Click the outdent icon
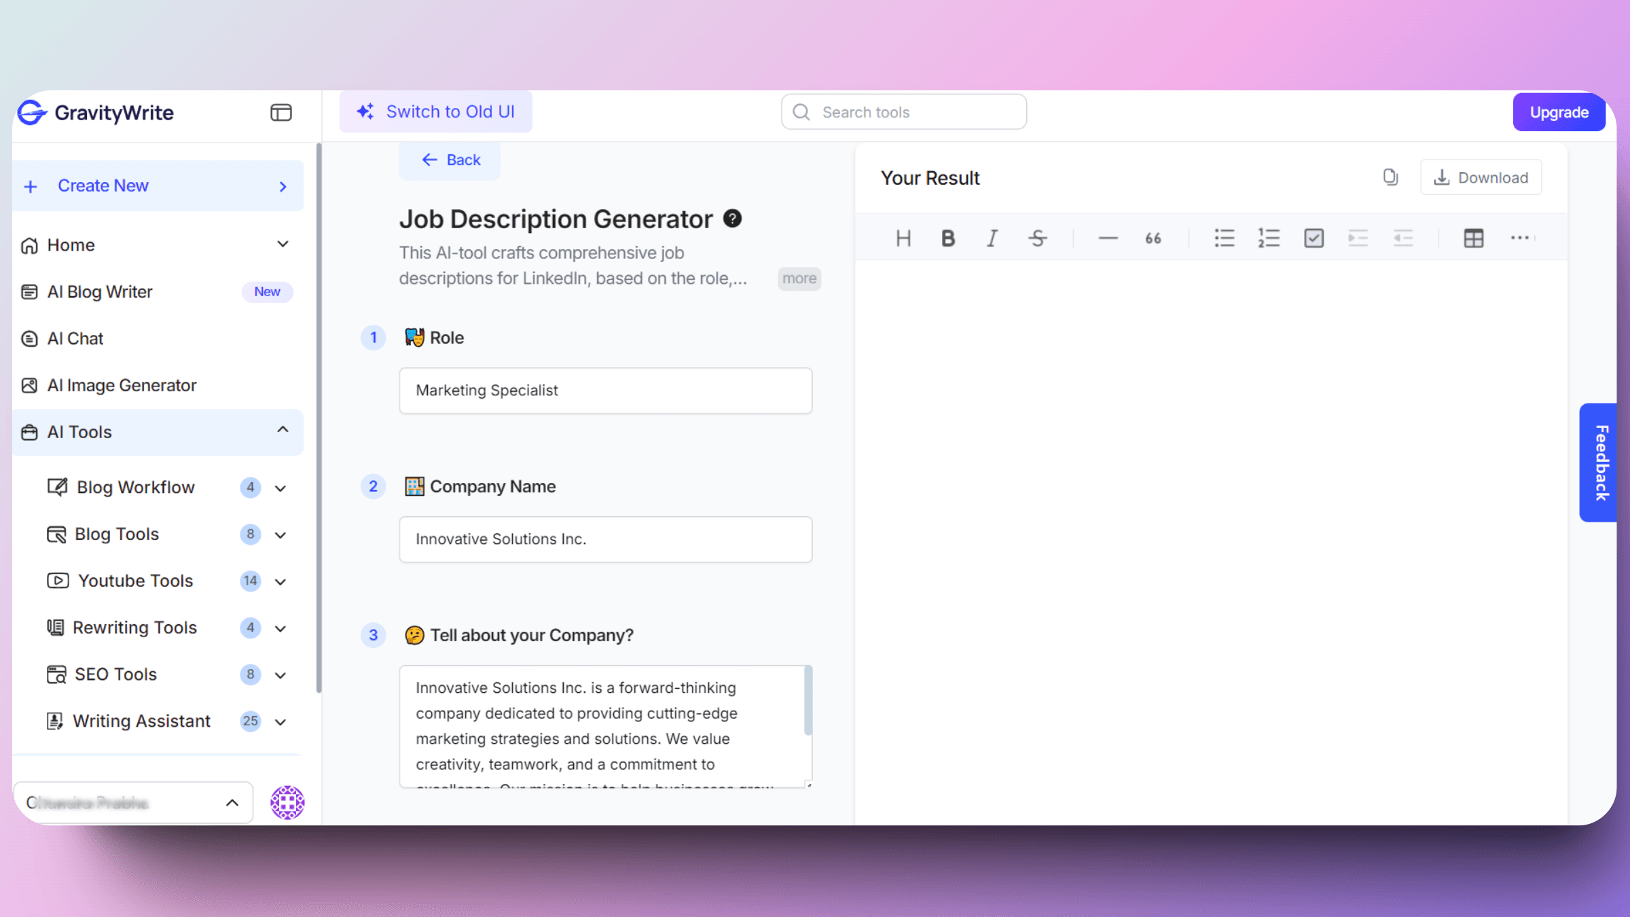The width and height of the screenshot is (1630, 917). click(1403, 238)
